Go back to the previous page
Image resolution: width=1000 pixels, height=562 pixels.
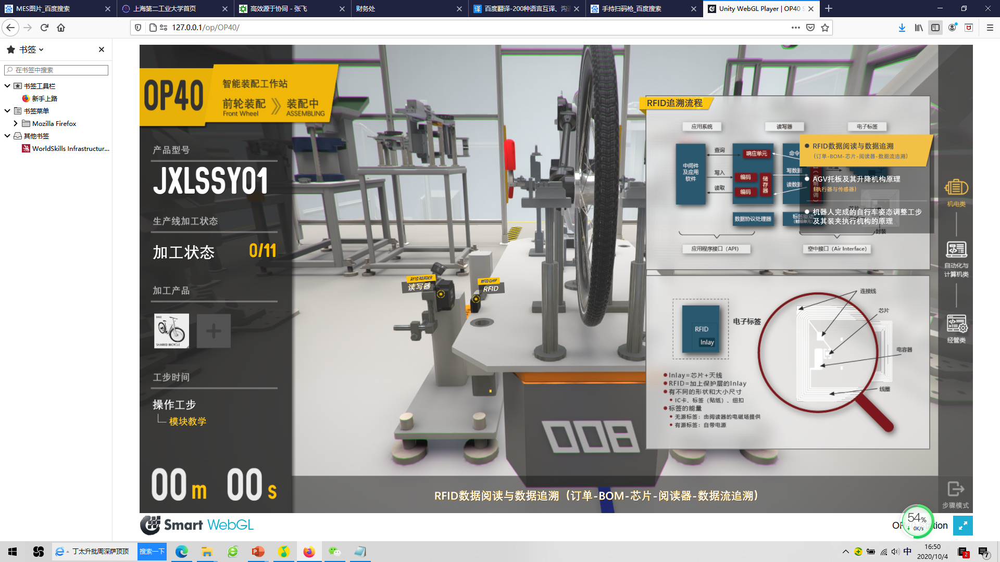[x=10, y=28]
